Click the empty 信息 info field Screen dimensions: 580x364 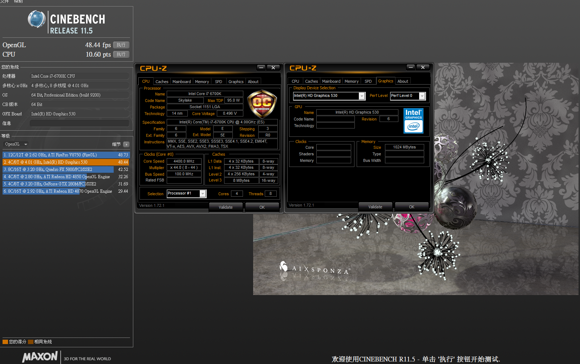[x=80, y=123]
